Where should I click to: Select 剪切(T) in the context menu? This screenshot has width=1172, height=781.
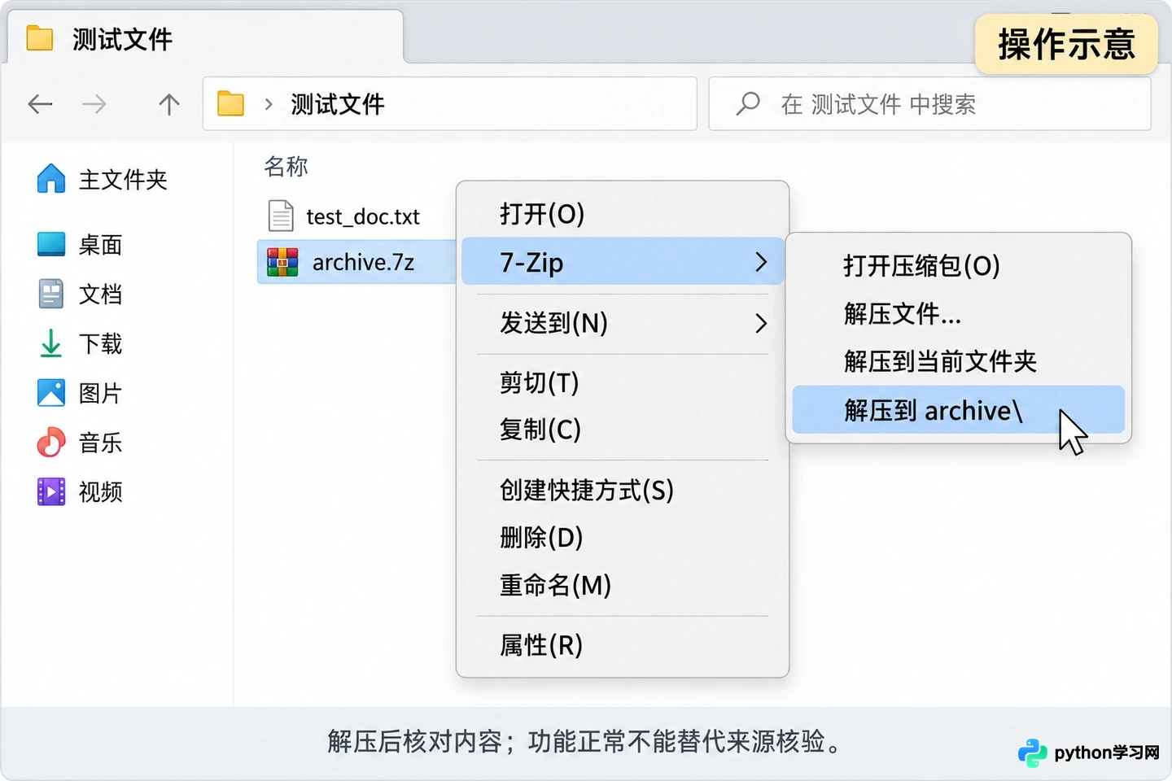coord(623,382)
